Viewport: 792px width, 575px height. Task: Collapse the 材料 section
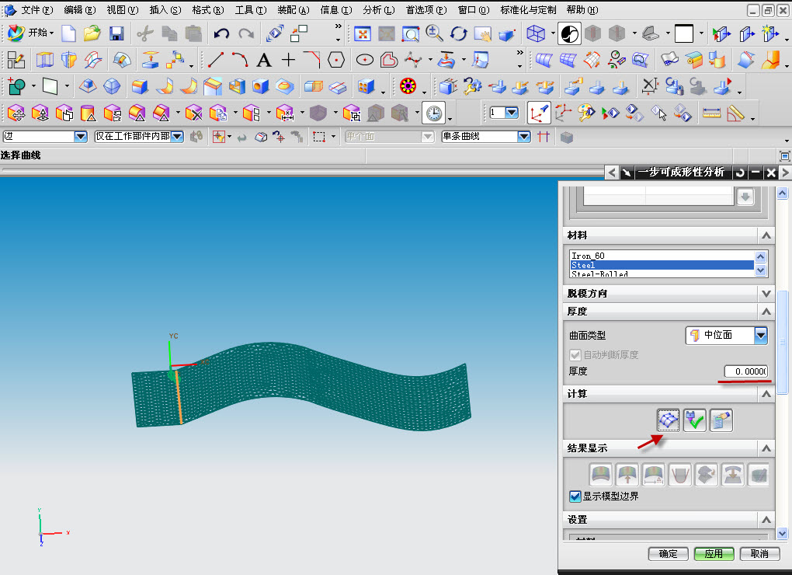click(x=766, y=235)
